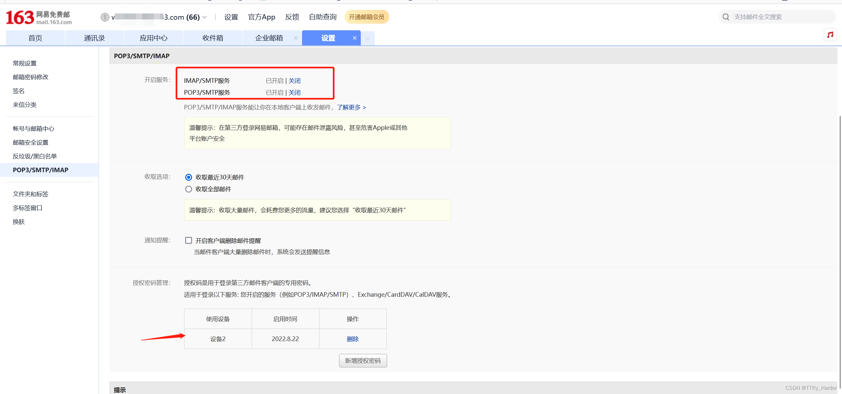Image resolution: width=842 pixels, height=394 pixels.
Task: Click the 163 mail logo
Action: 39,17
